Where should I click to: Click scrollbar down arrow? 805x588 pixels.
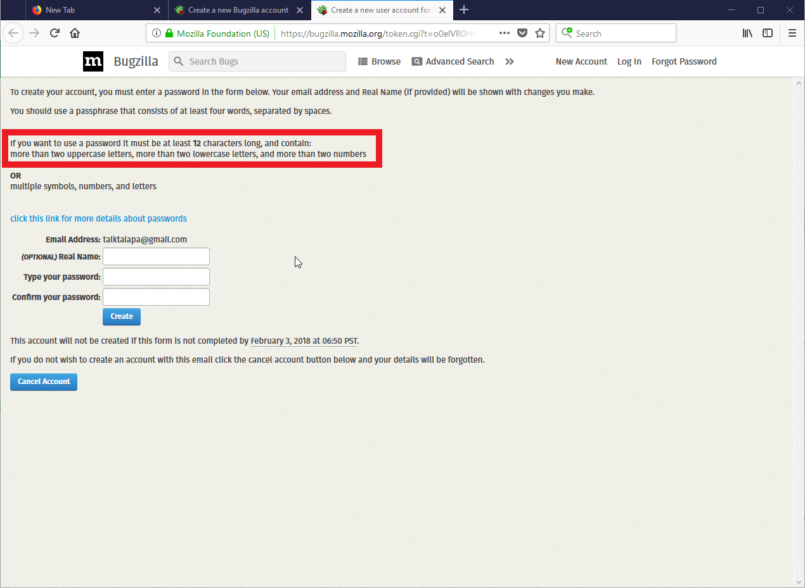point(799,582)
